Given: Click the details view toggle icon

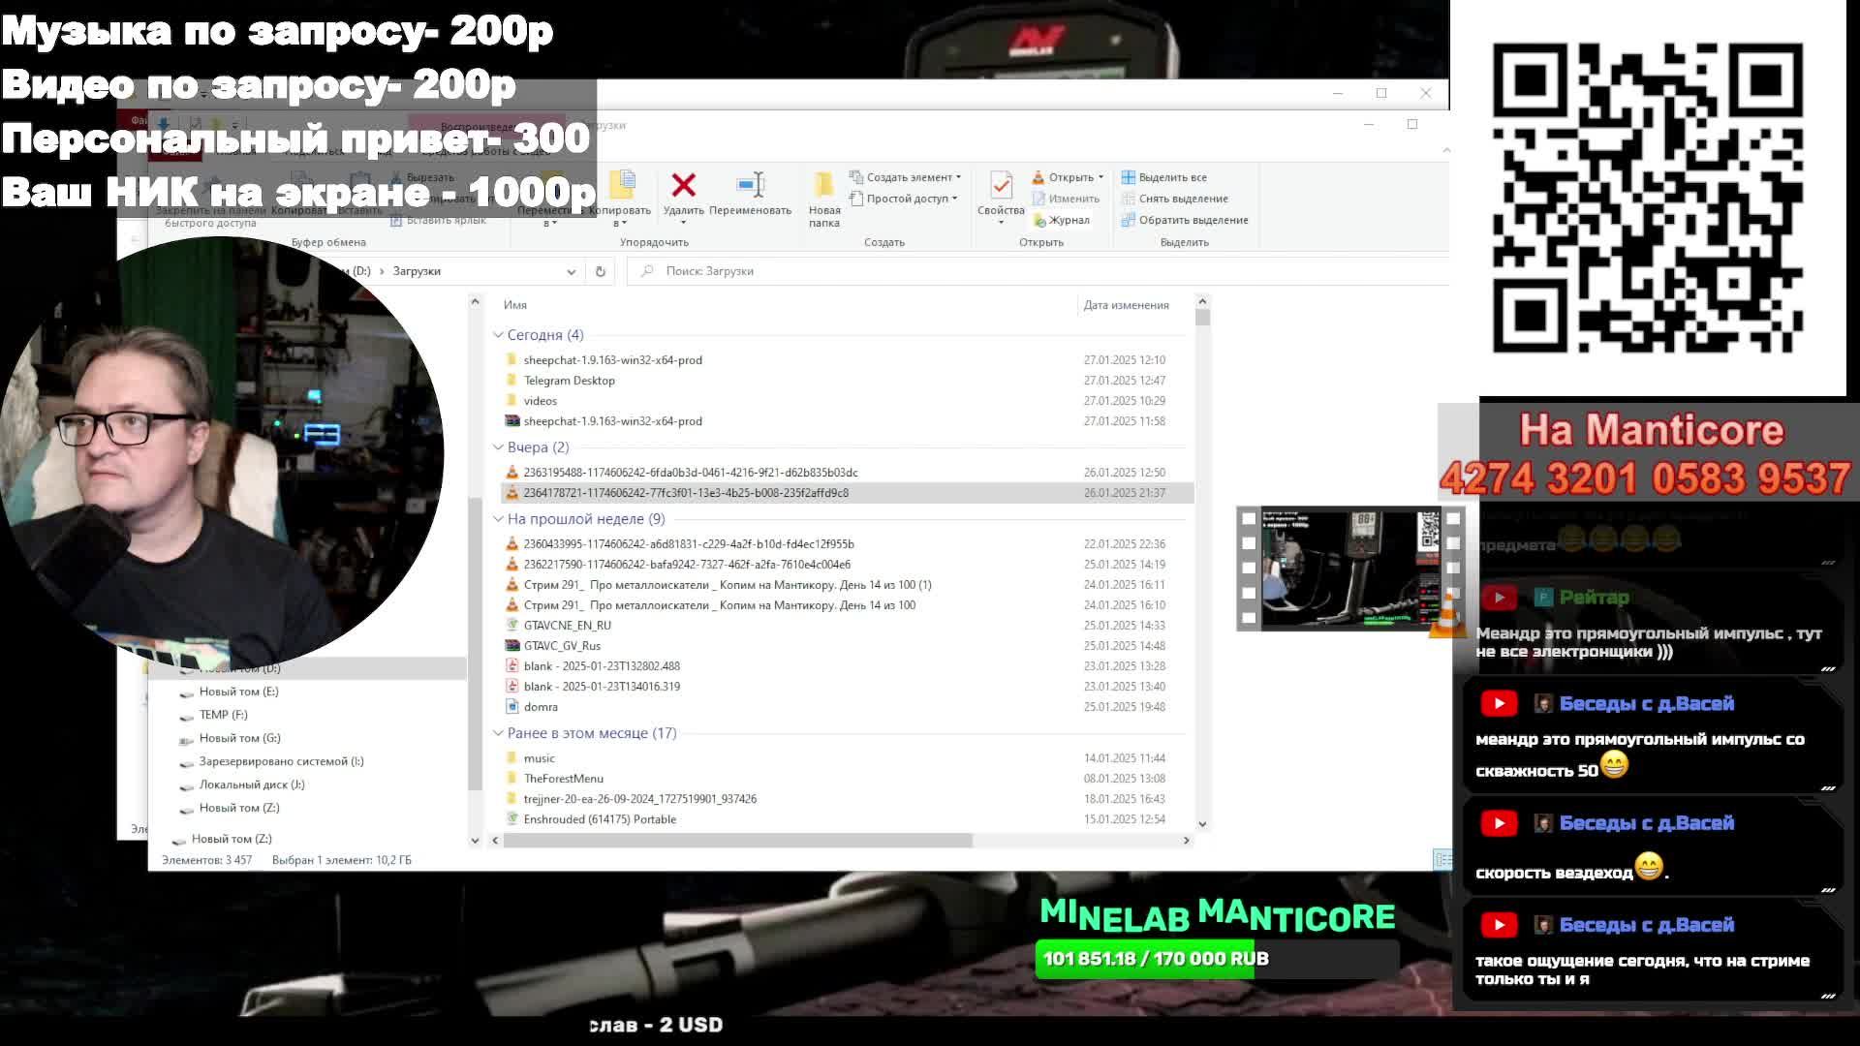Looking at the screenshot, I should [1441, 859].
